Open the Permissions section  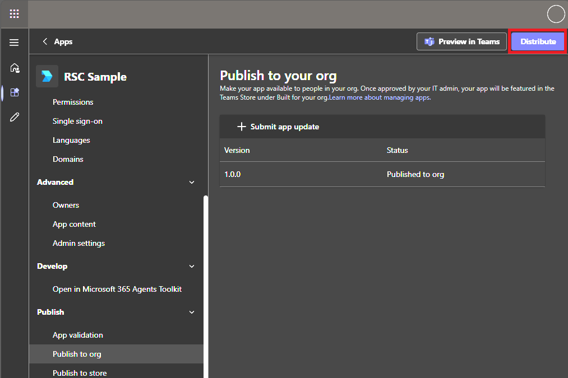click(73, 102)
